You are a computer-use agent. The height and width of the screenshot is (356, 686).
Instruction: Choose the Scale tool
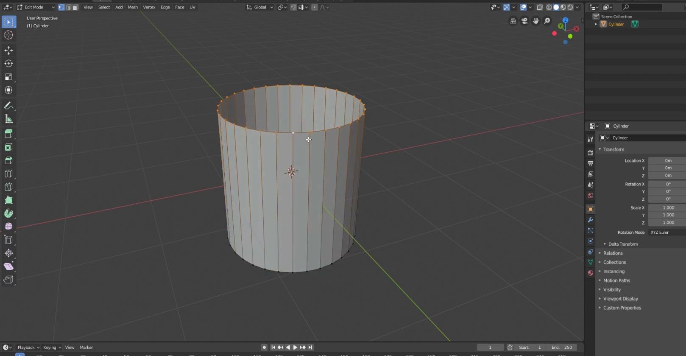[8, 77]
